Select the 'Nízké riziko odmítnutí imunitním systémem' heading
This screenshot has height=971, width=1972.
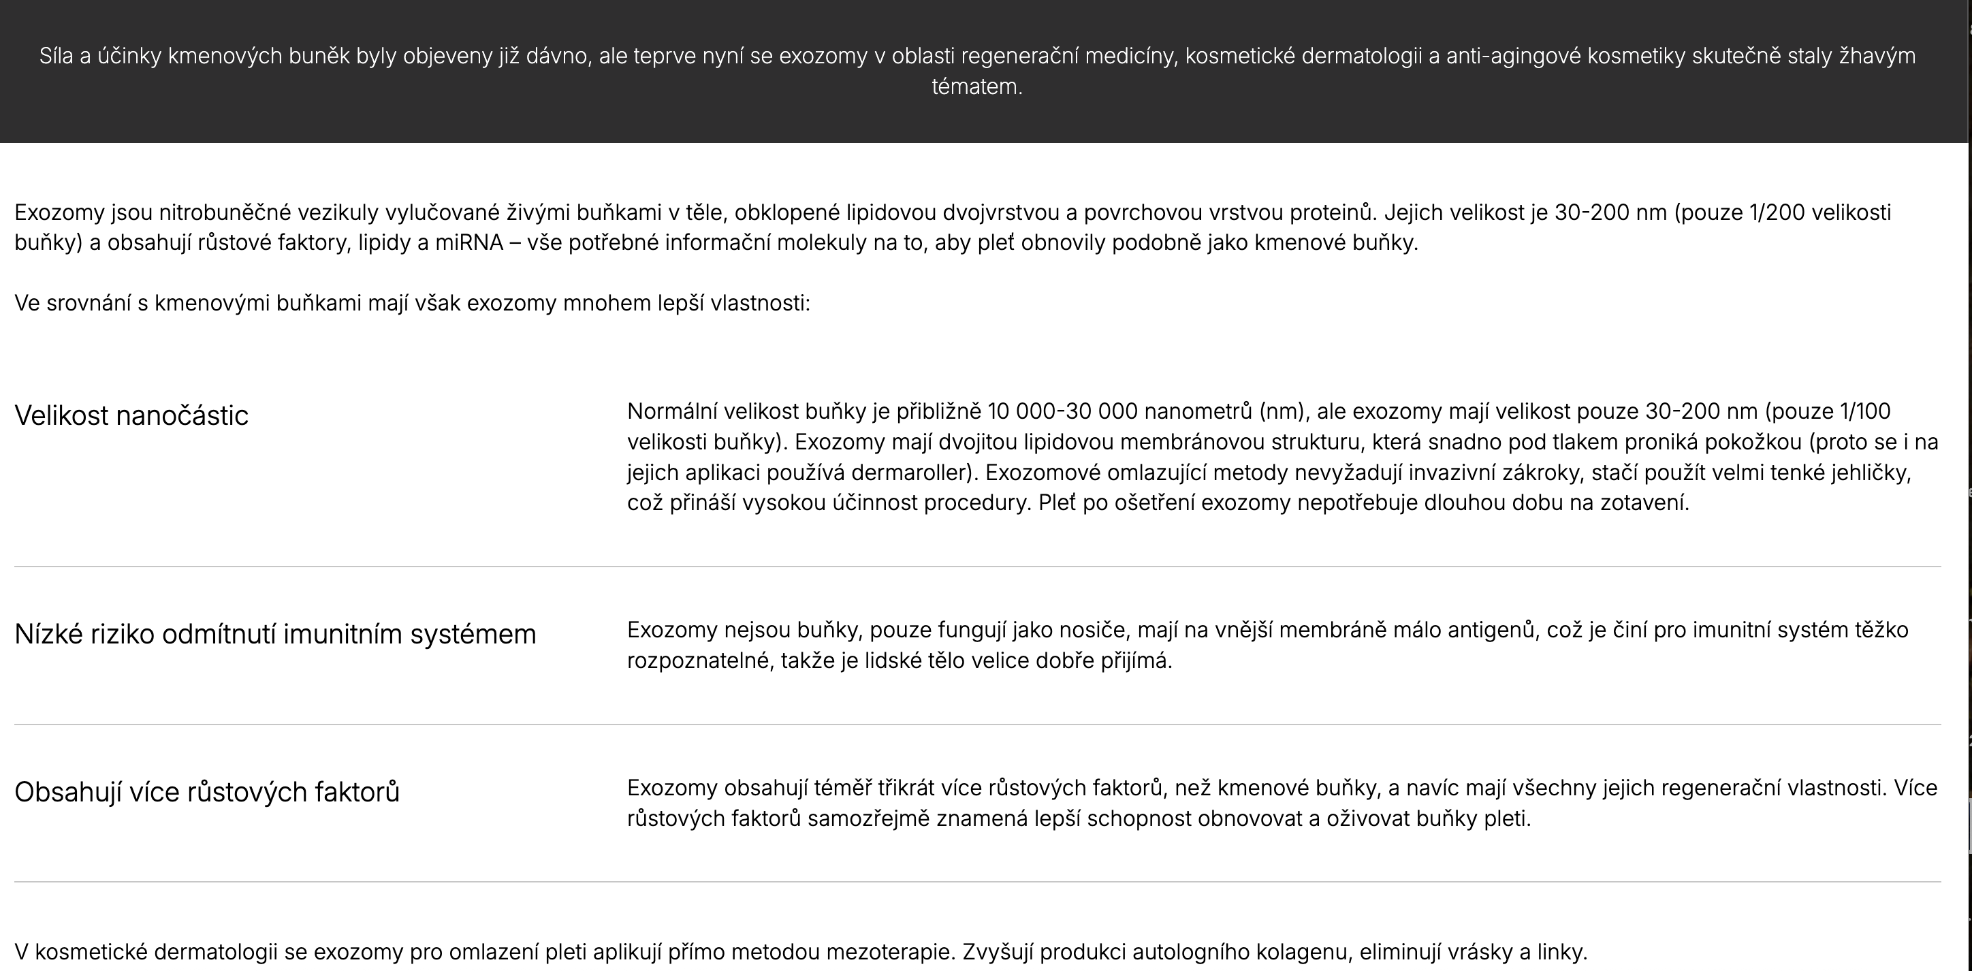(275, 634)
